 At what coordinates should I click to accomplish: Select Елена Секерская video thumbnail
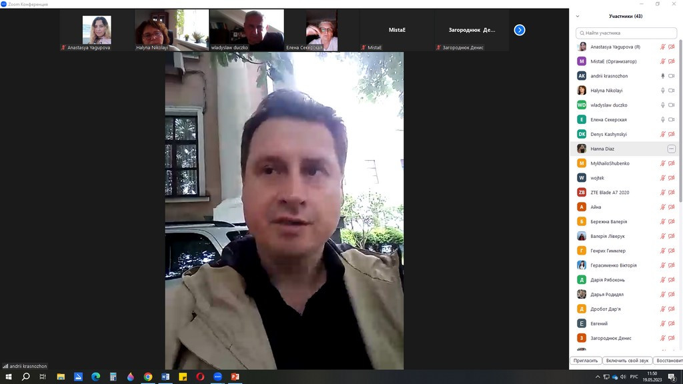coord(321,30)
